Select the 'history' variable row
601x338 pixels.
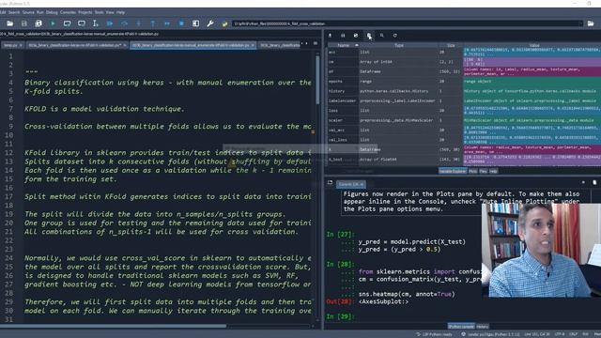(464, 91)
